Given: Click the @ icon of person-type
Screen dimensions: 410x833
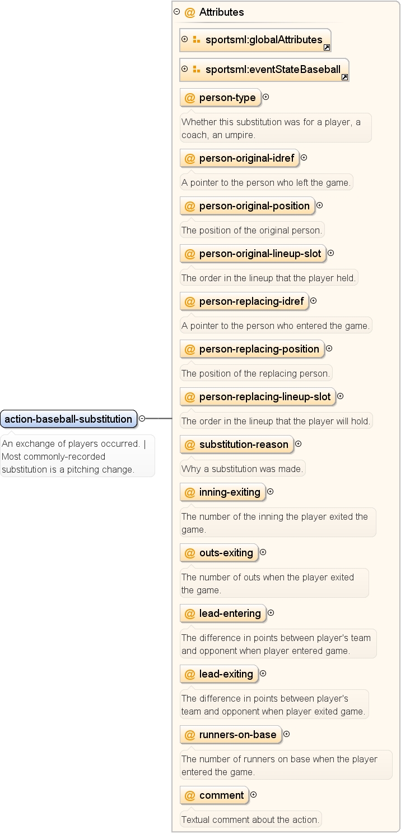Looking at the screenshot, I should [190, 98].
